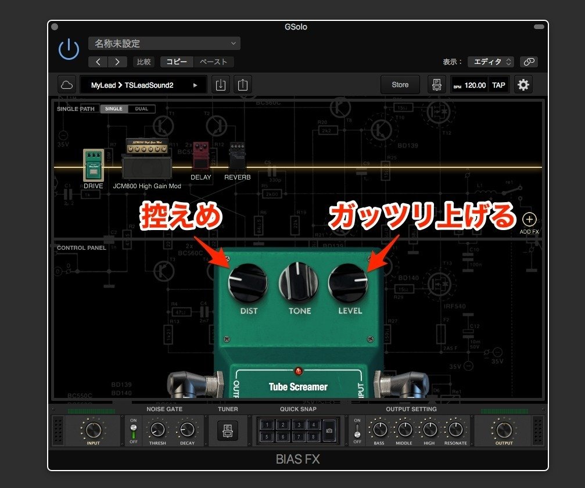This screenshot has width=585, height=488.
Task: Click the TONE knob on Tube Screamer
Action: pos(299,282)
